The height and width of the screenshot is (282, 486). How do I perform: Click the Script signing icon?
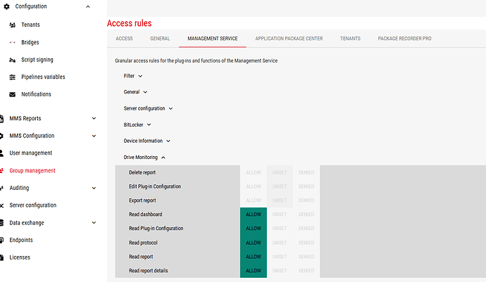[x=13, y=60]
